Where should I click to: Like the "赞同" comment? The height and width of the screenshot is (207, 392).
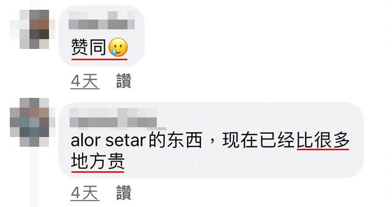124,81
